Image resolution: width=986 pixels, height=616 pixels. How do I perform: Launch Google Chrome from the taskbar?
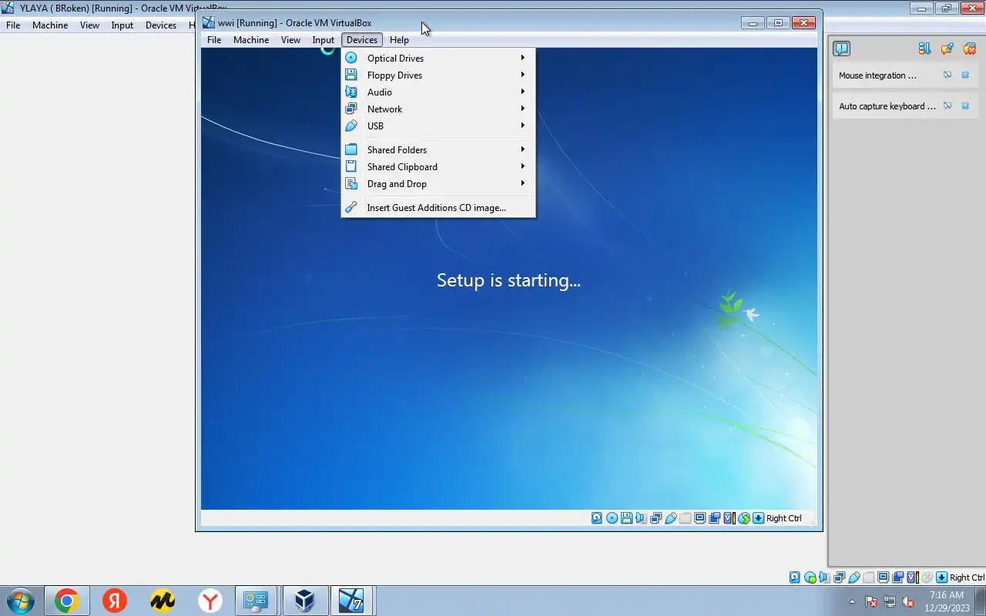(x=67, y=601)
